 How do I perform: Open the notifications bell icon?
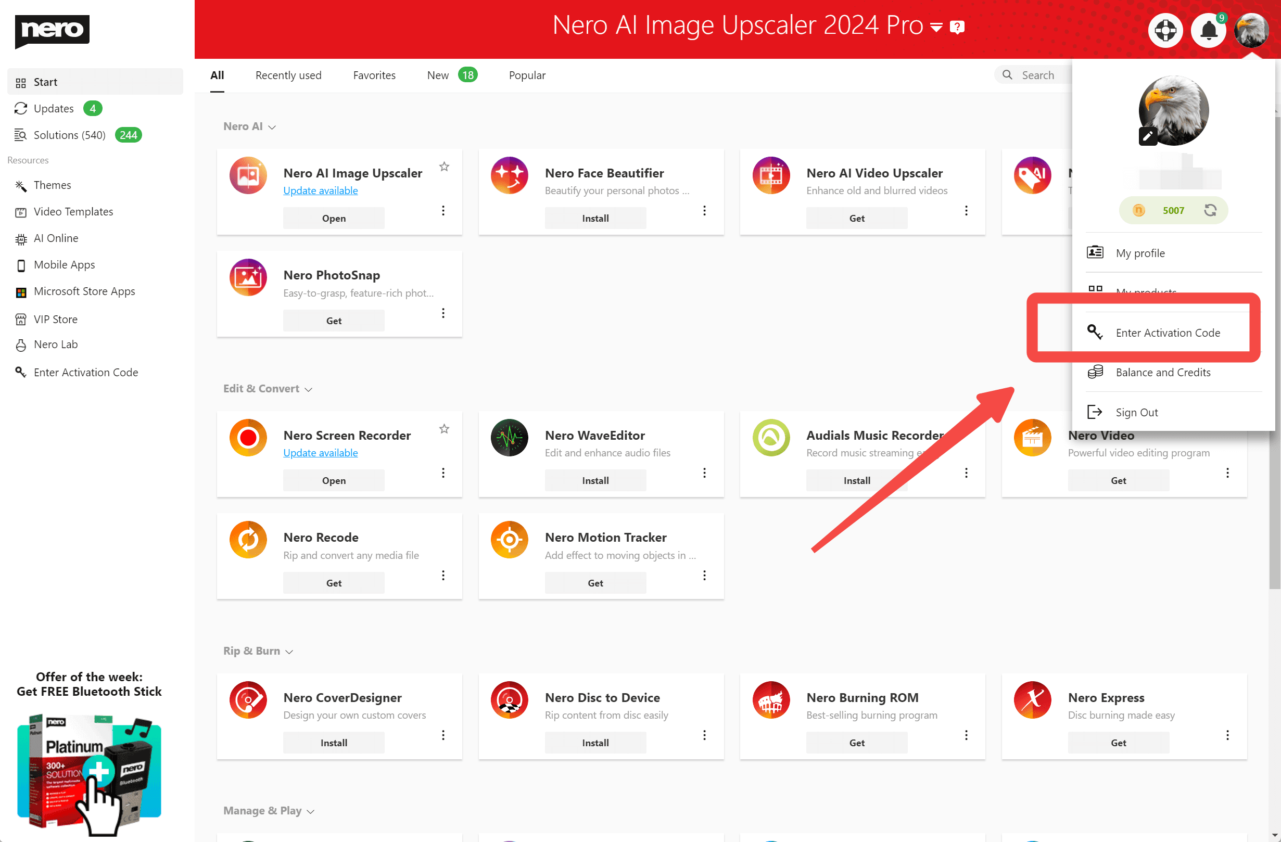(x=1208, y=30)
